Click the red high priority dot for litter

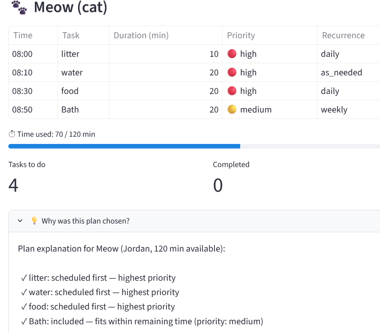click(x=232, y=54)
